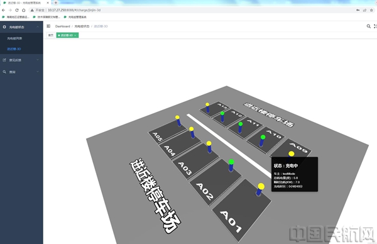Click 进近楼-3D breadcrumb item
Screen dimensions: 377x244
pyautogui.click(x=101, y=26)
